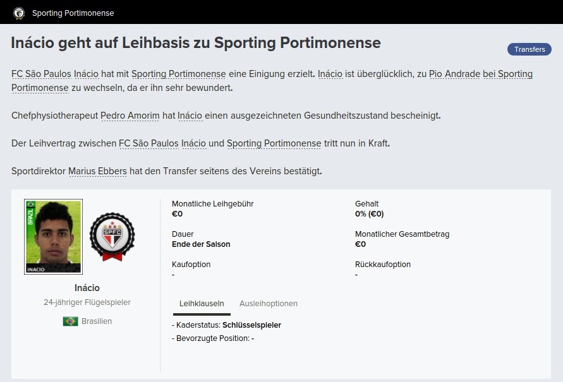This screenshot has height=382, width=563.
Task: Click FC São Paulos link in first sentence
Action: point(41,74)
